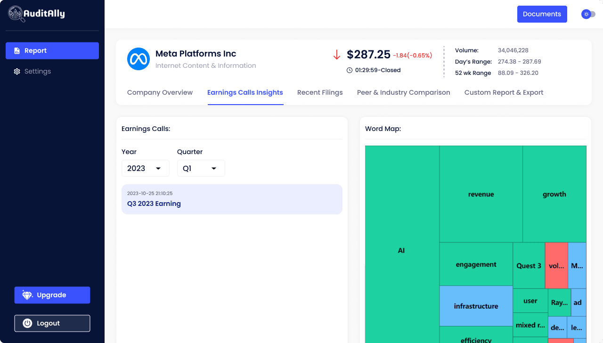Click the Upgrade button

tap(52, 295)
